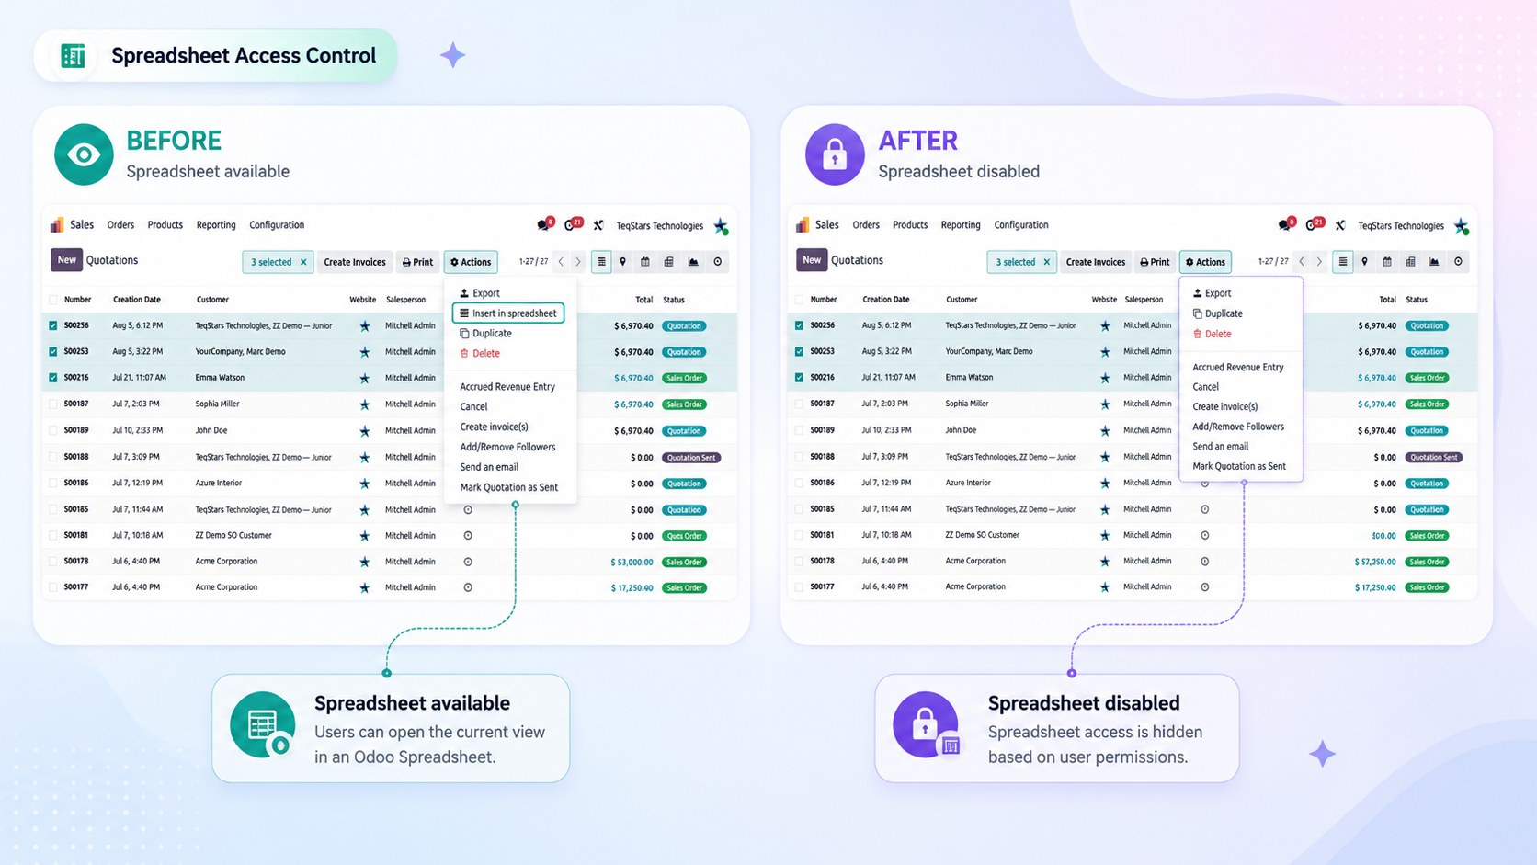Go to next page in Before panel
The image size is (1537, 865).
pos(578,262)
